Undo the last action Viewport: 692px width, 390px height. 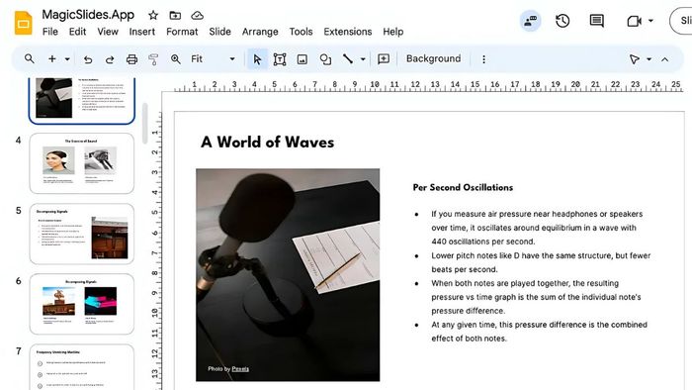click(88, 59)
